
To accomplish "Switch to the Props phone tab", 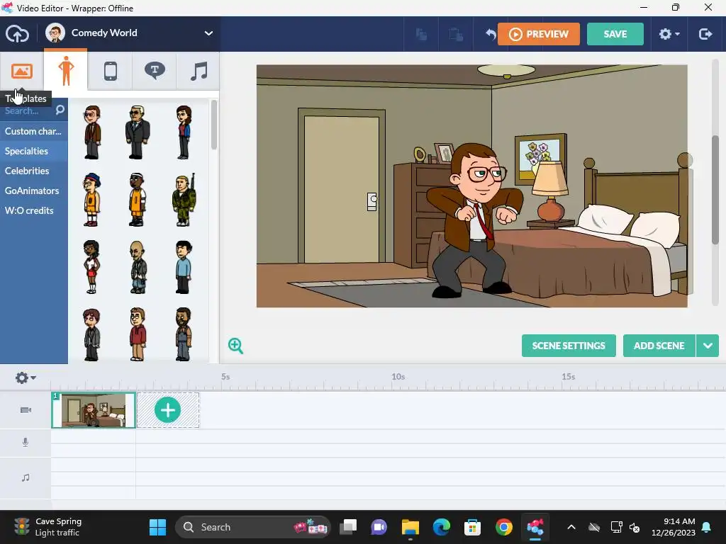I will 110,72.
